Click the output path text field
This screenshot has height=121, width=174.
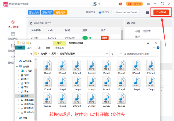pyautogui.click(x=125, y=12)
